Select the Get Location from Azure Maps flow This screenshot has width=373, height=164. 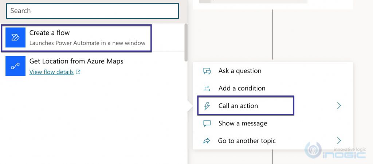76,61
